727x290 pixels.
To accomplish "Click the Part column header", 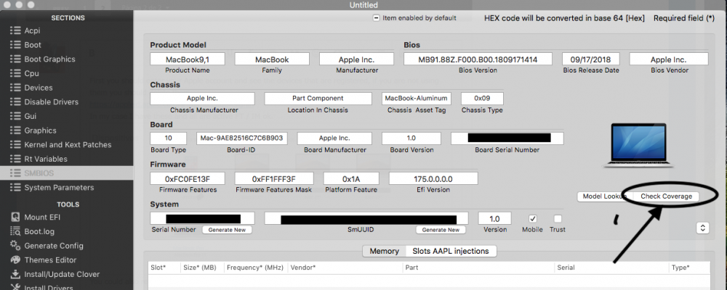I will click(x=478, y=268).
